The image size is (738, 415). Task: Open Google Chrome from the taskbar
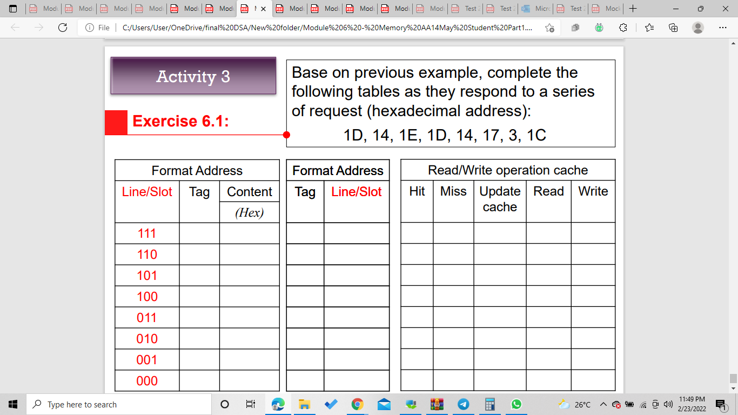coord(357,404)
